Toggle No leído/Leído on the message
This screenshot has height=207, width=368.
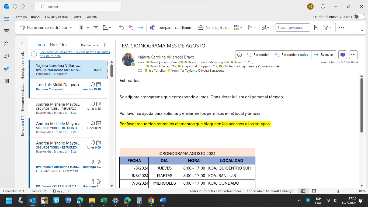tap(214, 27)
